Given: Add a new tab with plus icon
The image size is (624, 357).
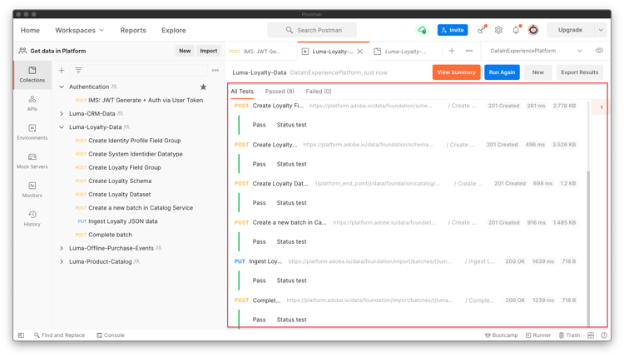Looking at the screenshot, I should tap(452, 51).
